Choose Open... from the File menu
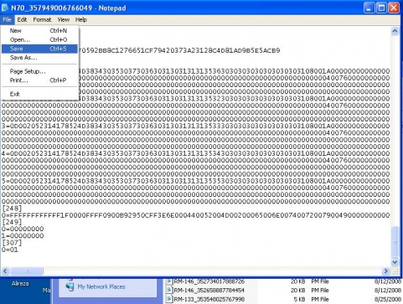The image size is (403, 304). (39, 39)
